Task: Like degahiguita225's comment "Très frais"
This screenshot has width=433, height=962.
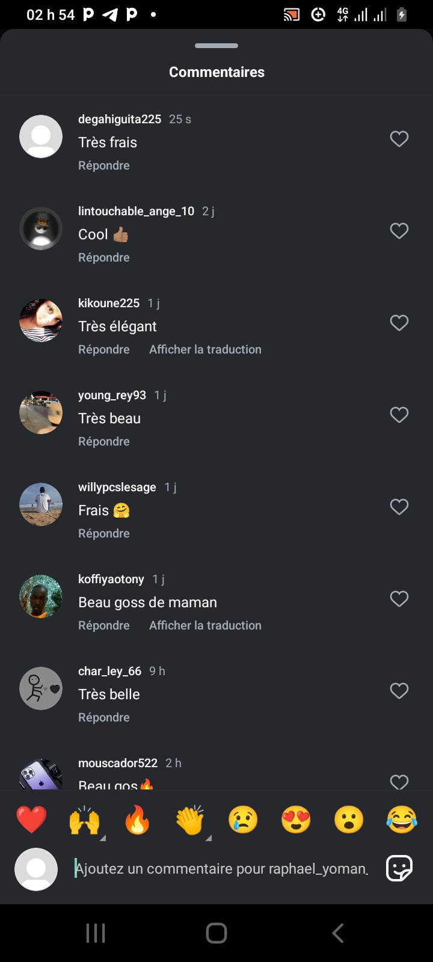Action: pyautogui.click(x=399, y=139)
